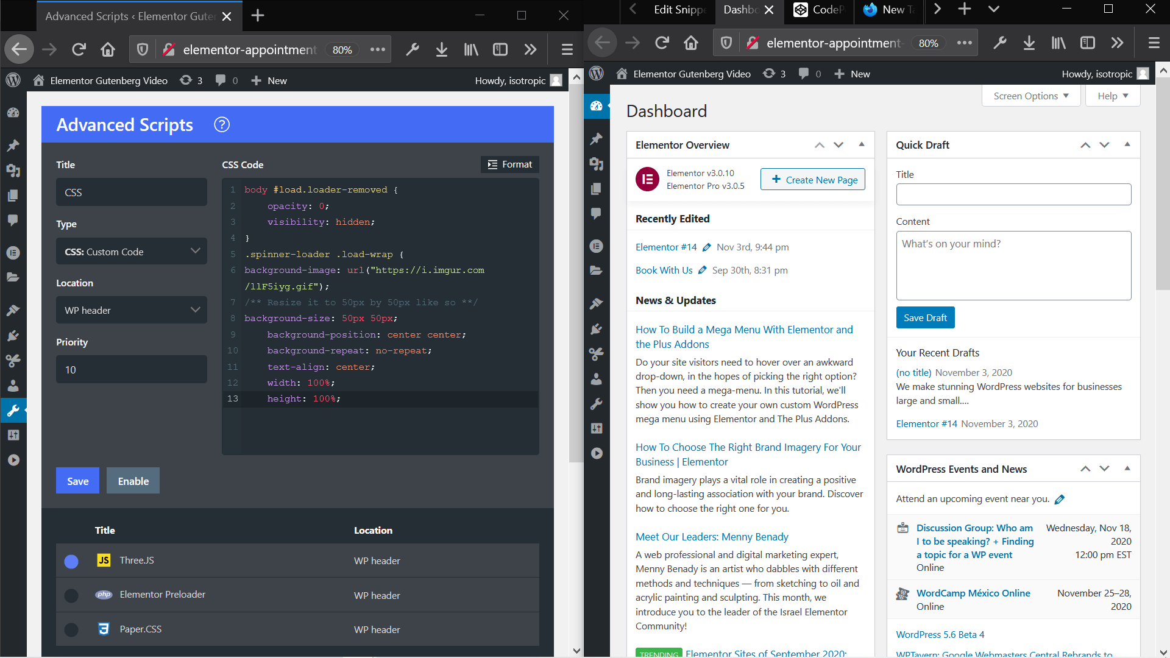
Task: Edit event location pencil icon
Action: (x=1060, y=499)
